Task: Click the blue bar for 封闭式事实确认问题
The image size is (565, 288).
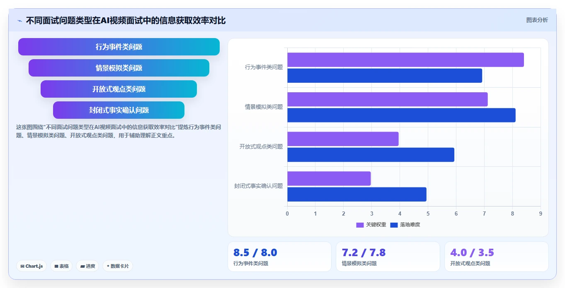Action: [x=356, y=194]
